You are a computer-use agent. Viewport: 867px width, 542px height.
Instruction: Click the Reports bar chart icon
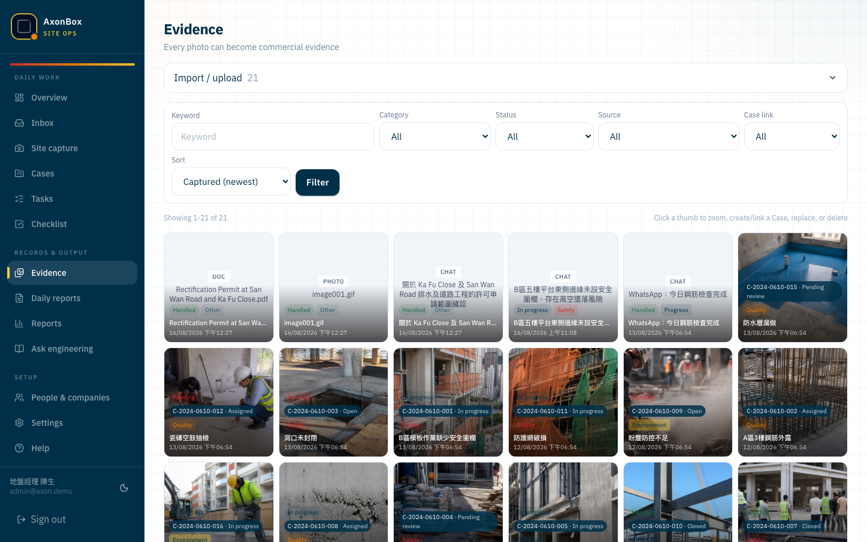tap(19, 323)
